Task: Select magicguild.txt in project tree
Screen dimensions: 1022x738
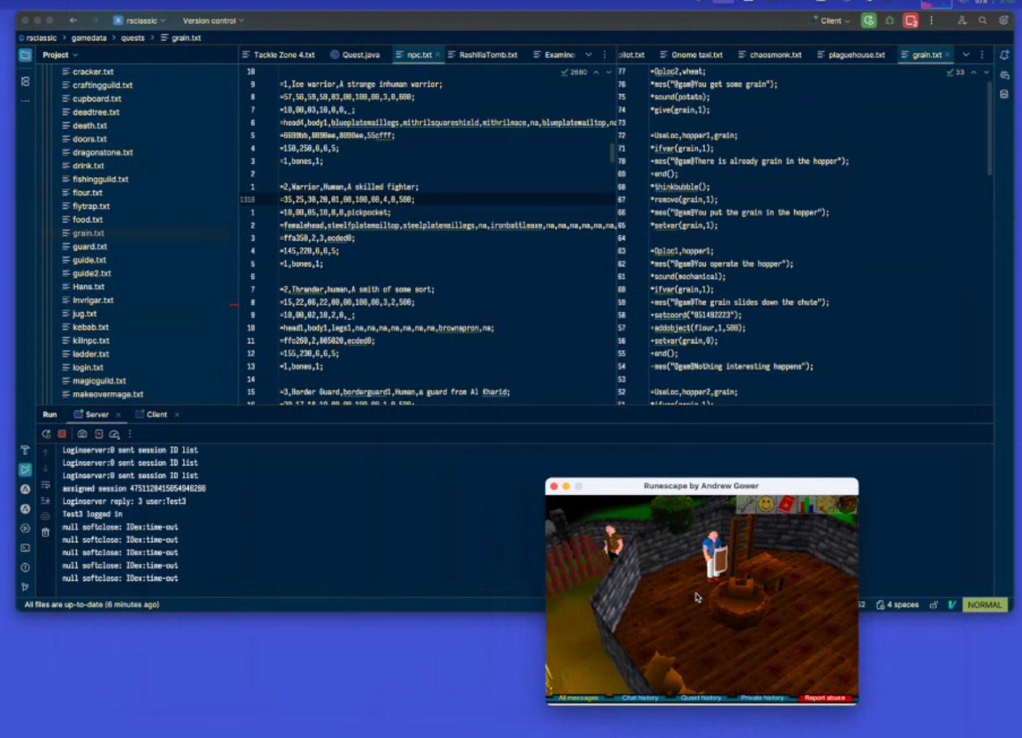Action: tap(99, 381)
